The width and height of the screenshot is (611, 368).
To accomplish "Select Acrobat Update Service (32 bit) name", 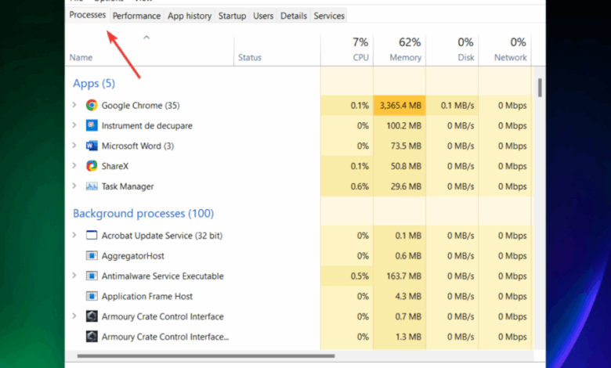I will (161, 236).
